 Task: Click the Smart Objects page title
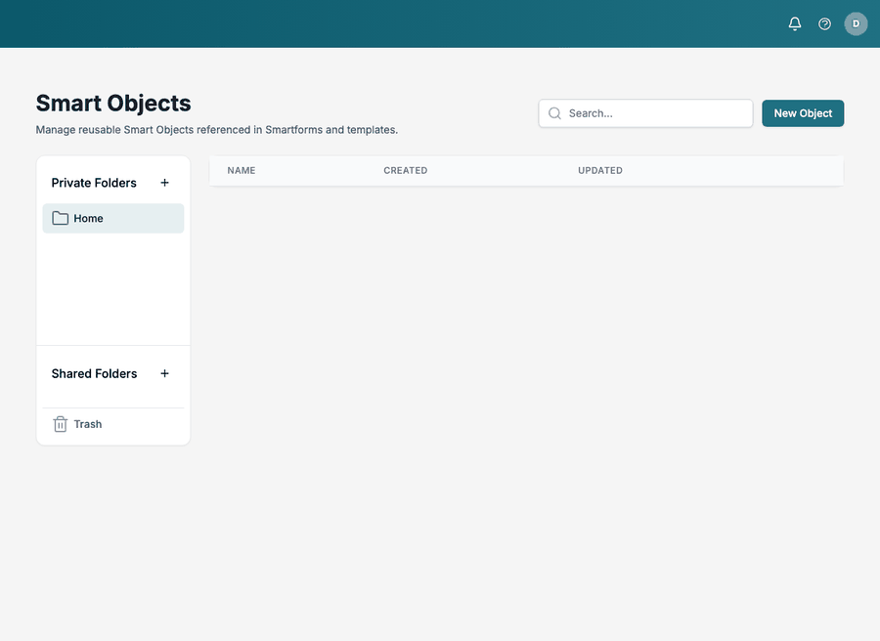pos(113,104)
